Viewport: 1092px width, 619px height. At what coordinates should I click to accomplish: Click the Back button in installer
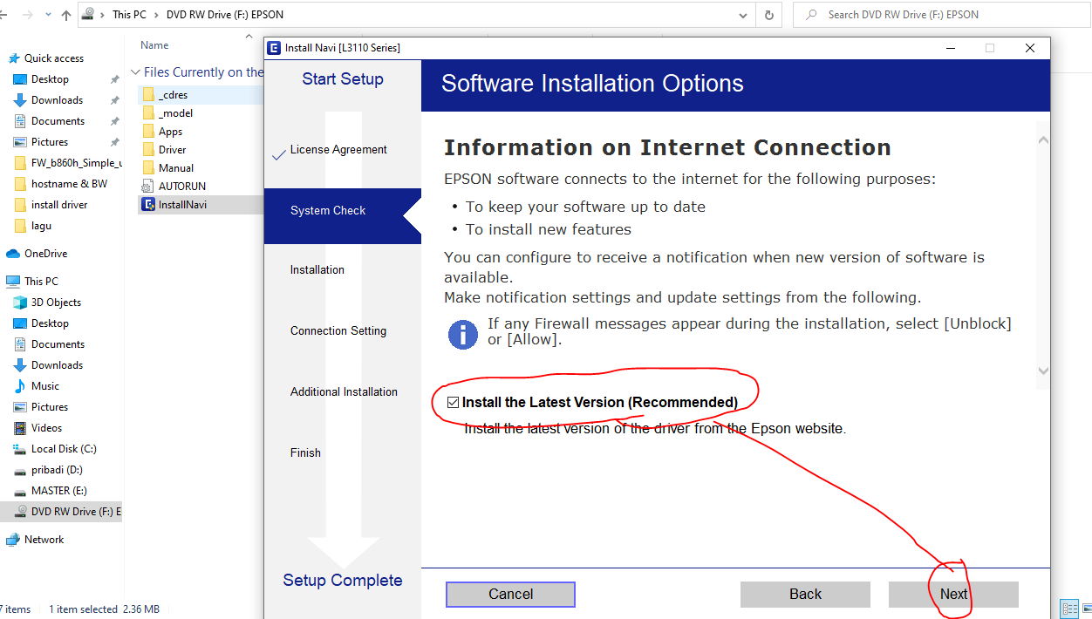coord(805,594)
